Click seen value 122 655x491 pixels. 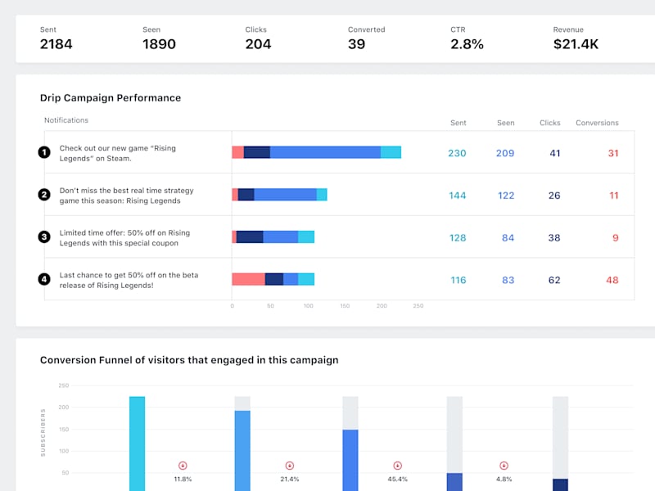[506, 196]
